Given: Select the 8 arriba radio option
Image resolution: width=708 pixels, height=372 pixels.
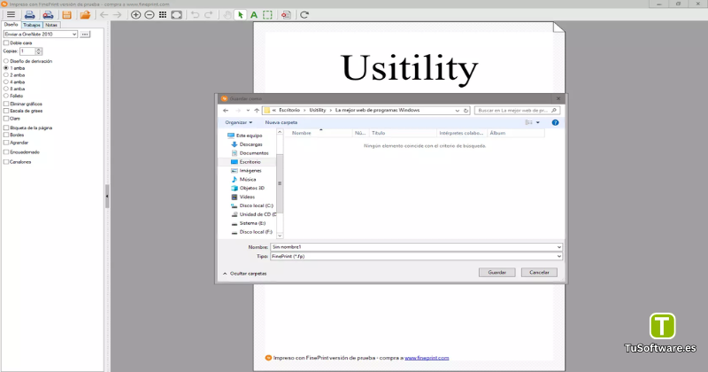Looking at the screenshot, I should click(x=6, y=89).
